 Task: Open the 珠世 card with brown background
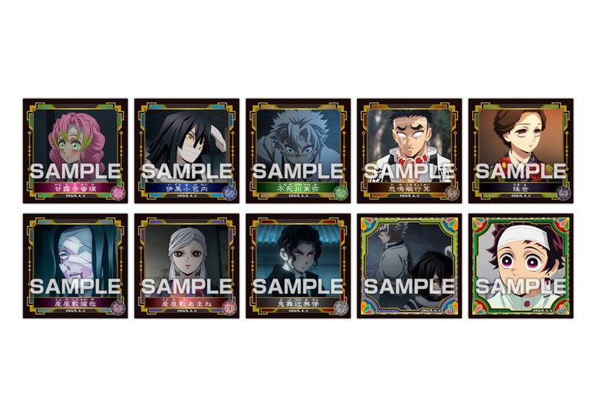(521, 150)
